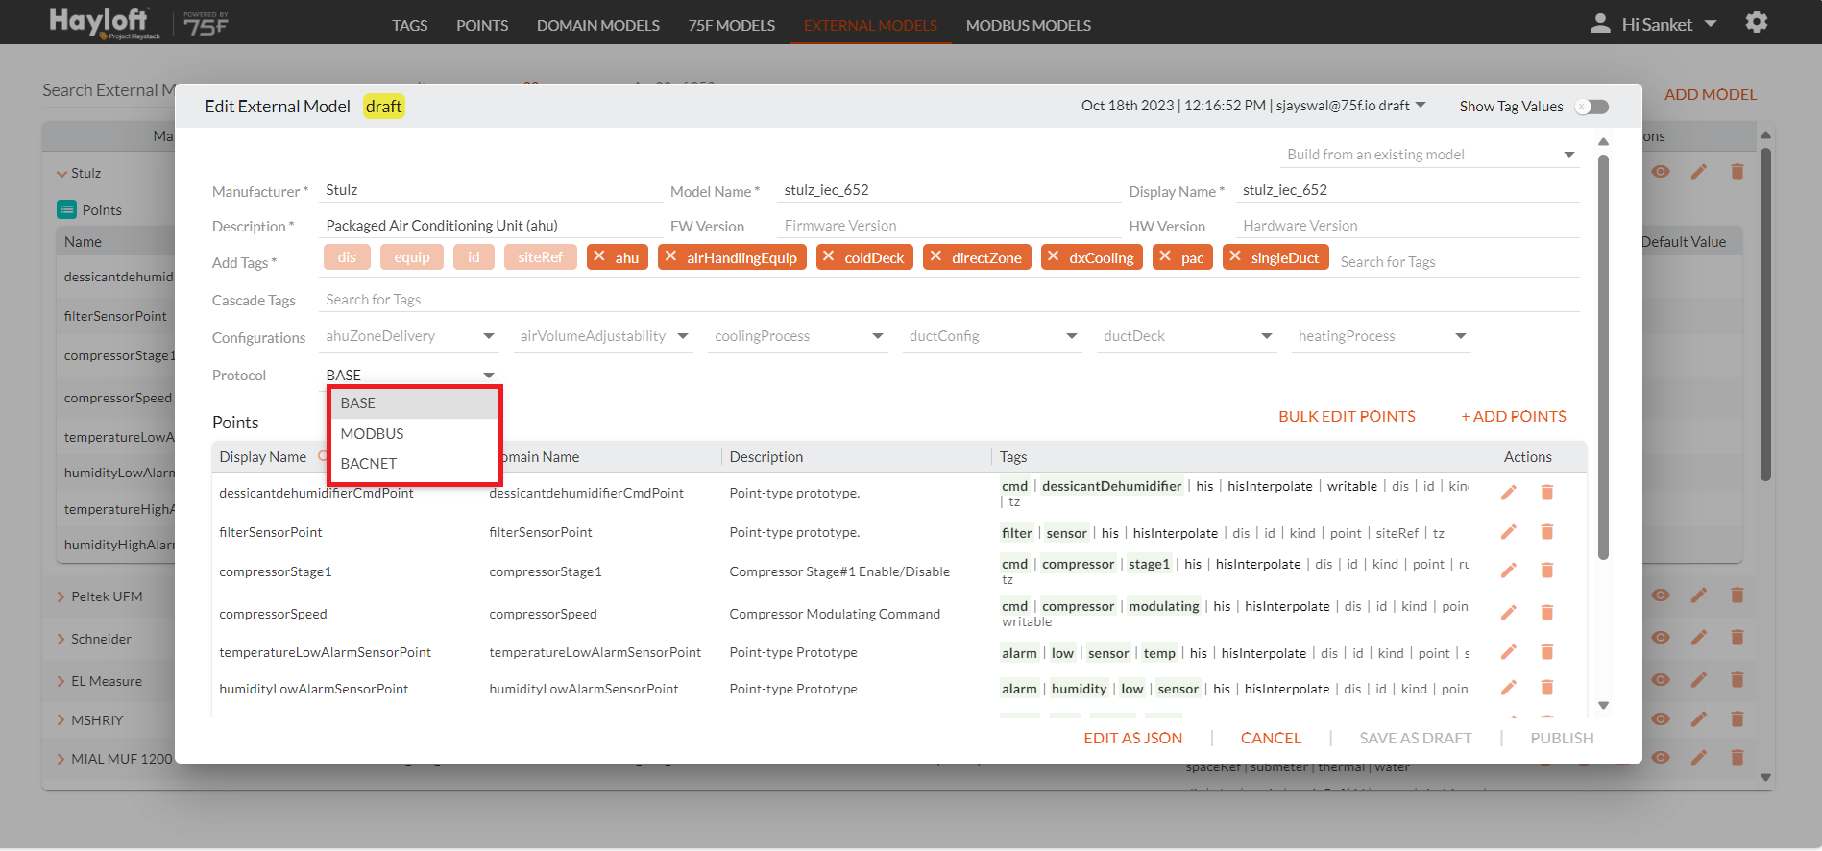
Task: Delete the dessicantdehumidifierCmdPoint point
Action: (x=1547, y=493)
